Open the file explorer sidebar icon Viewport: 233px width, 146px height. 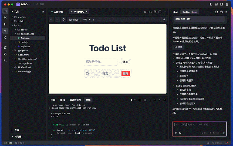point(5,11)
